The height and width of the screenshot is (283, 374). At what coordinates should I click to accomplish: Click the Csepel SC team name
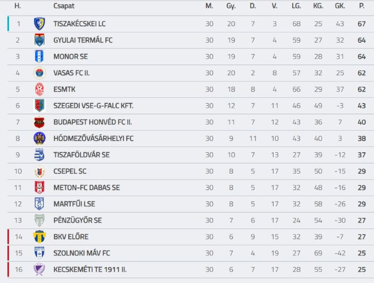point(70,171)
